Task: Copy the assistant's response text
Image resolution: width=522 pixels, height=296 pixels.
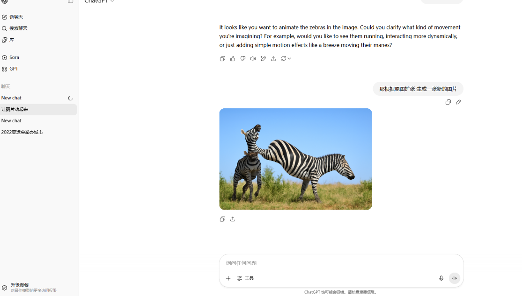Action: click(222, 59)
